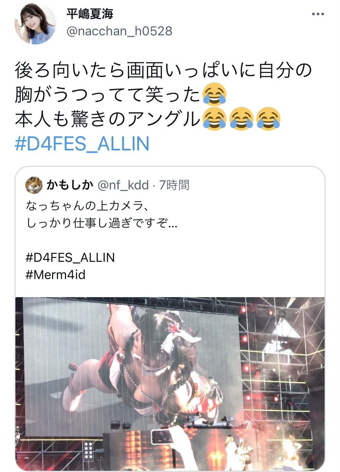Click the @nf_kdd handle
The image size is (340, 472).
[123, 185]
